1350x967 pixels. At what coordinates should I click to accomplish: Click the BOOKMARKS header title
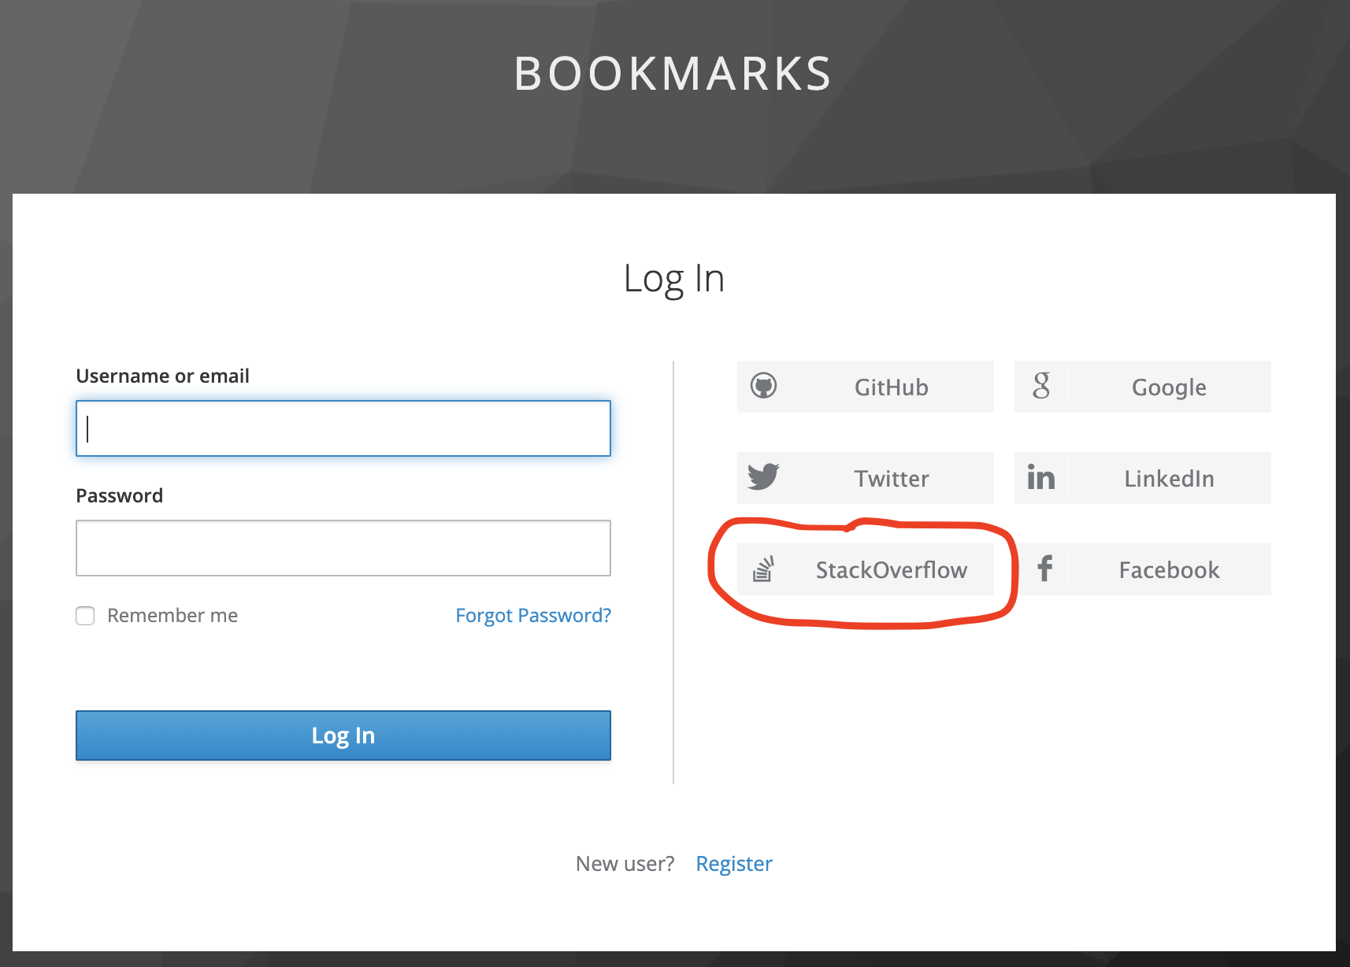pos(673,74)
